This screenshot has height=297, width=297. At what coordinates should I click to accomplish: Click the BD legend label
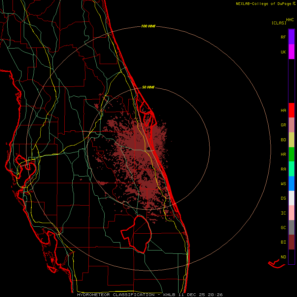[283, 140]
